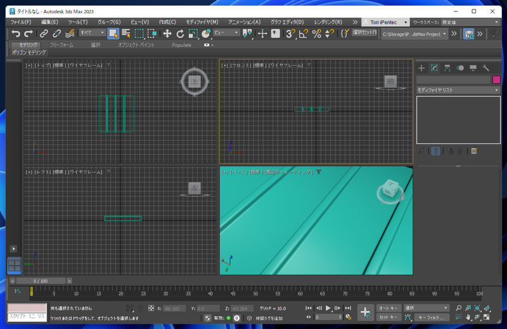The width and height of the screenshot is (507, 329).
Task: Open the Hierarchy command panel tab
Action: (447, 68)
